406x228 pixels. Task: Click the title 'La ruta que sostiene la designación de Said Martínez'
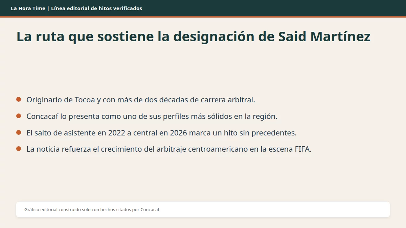coord(194,36)
